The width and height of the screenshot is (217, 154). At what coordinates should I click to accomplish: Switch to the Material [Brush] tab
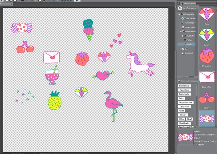(188, 4)
